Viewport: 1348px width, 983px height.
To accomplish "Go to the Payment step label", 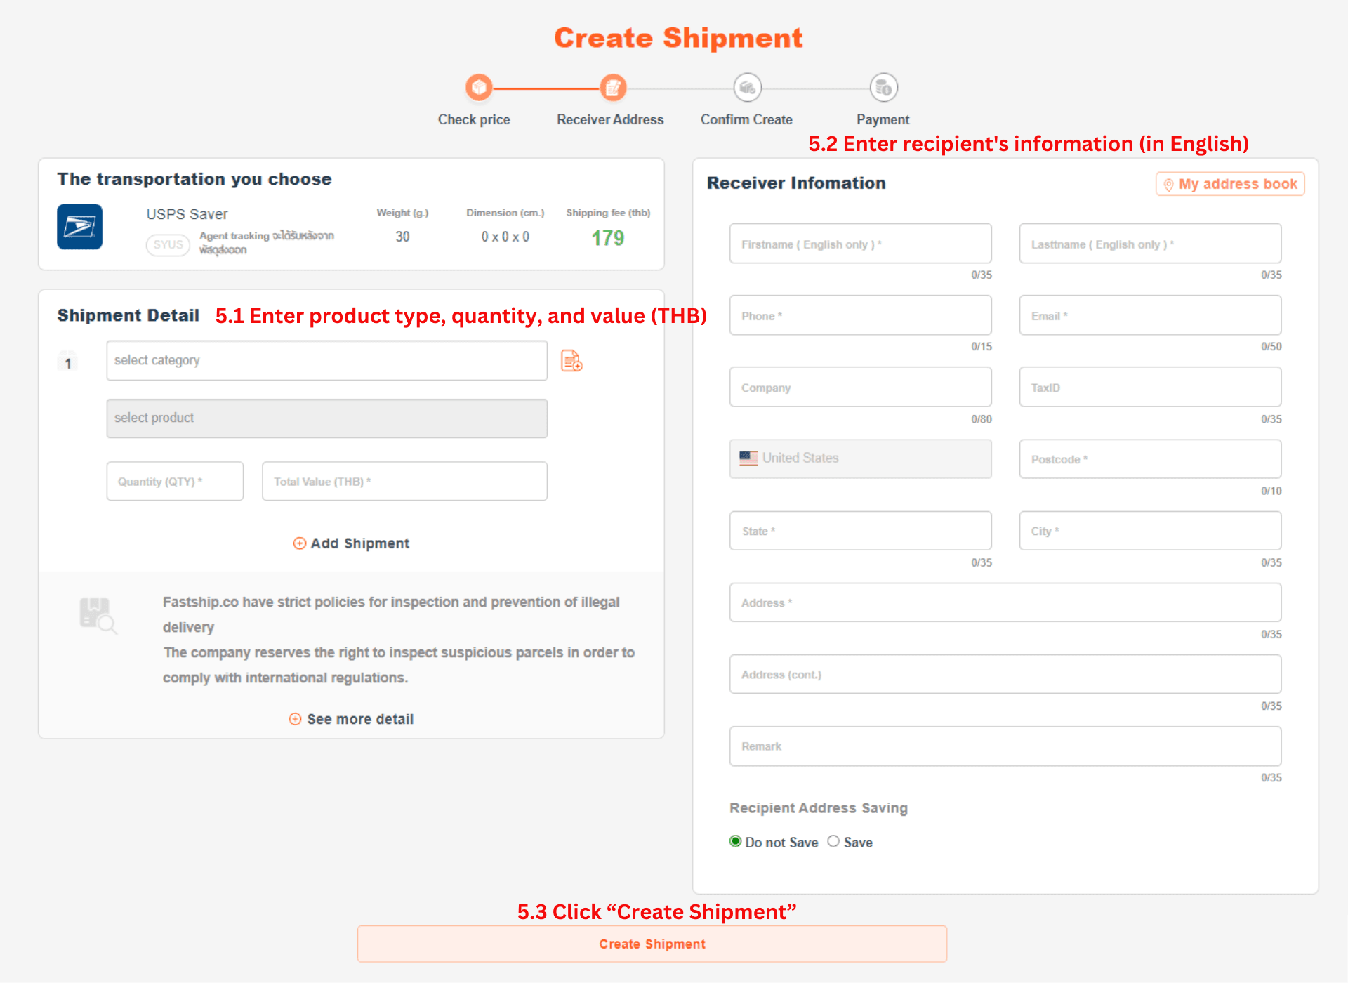I will coord(883,119).
